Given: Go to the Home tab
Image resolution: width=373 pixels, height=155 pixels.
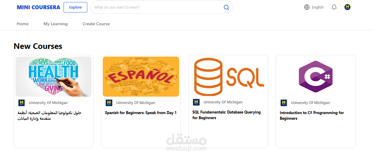Looking at the screenshot, I should pyautogui.click(x=23, y=24).
